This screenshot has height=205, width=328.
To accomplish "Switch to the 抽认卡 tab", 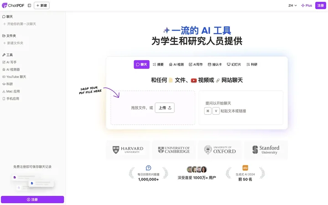I will (x=215, y=64).
